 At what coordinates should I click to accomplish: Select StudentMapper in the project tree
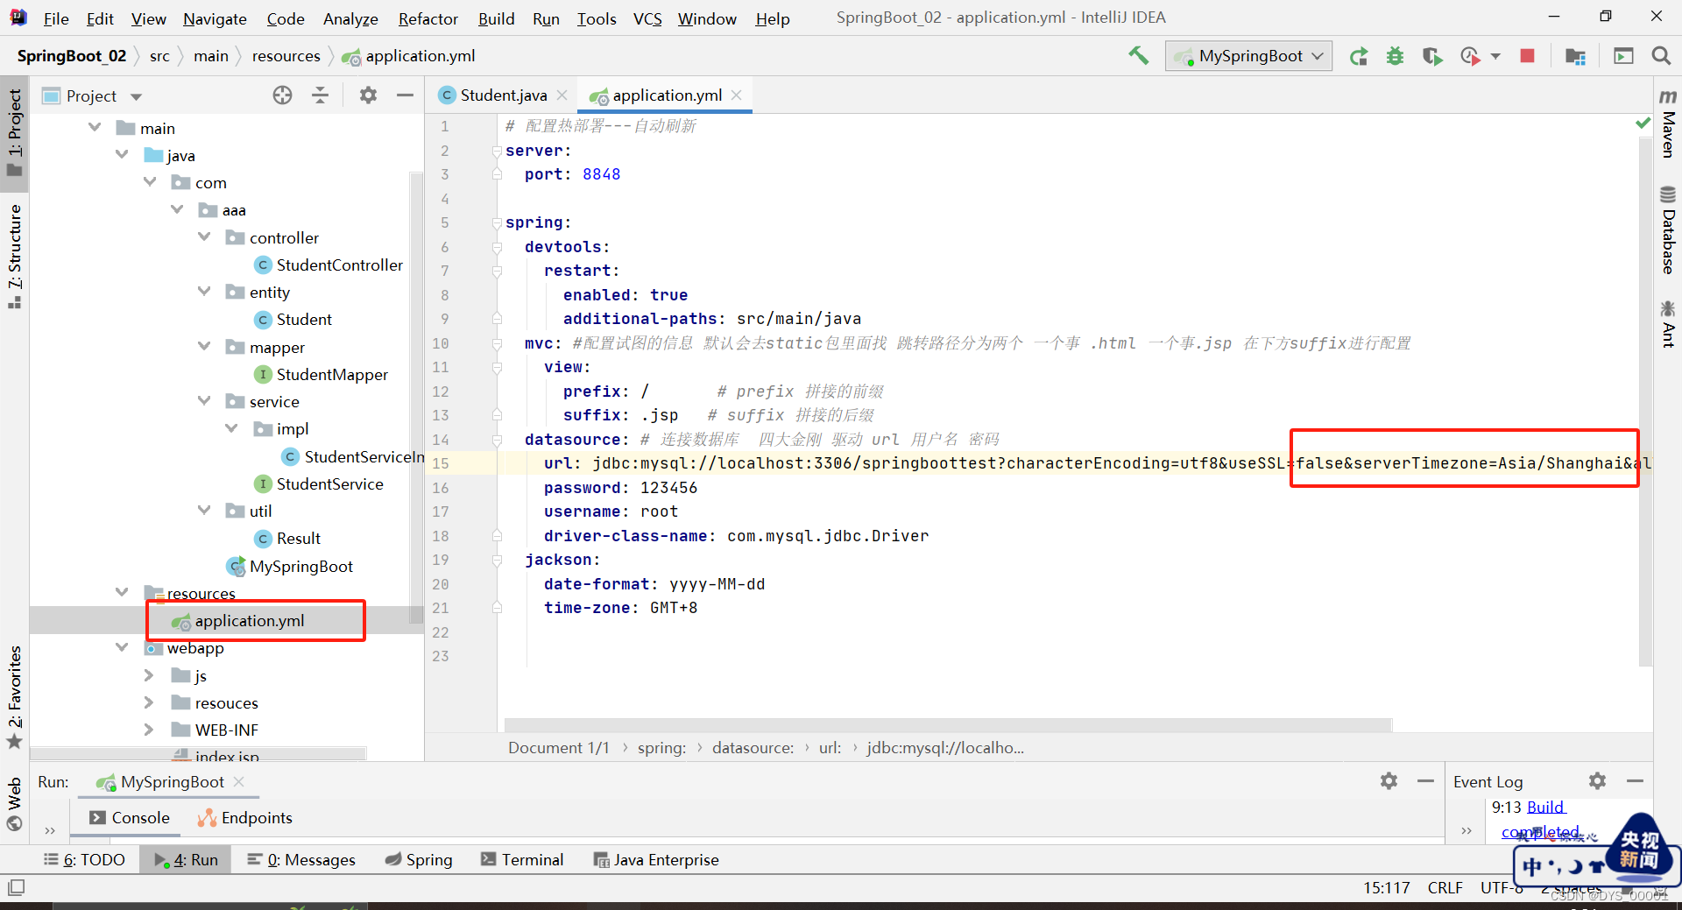point(332,374)
